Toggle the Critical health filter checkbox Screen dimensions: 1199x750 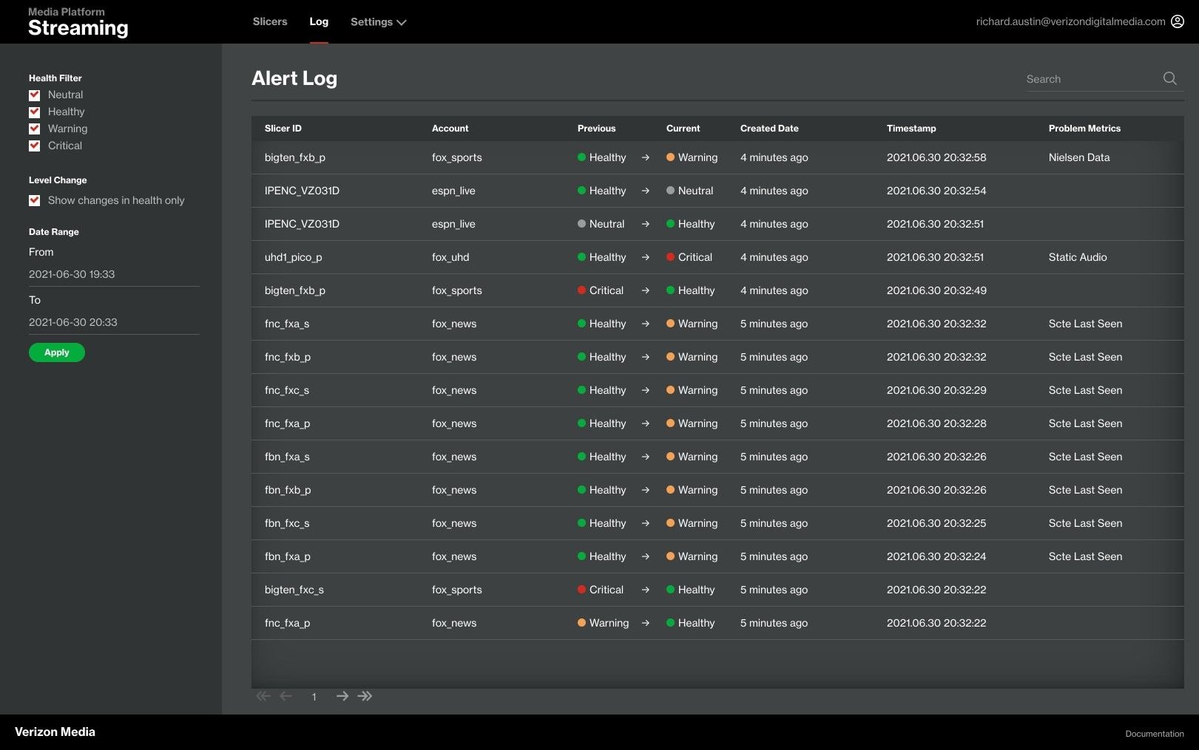tap(34, 146)
